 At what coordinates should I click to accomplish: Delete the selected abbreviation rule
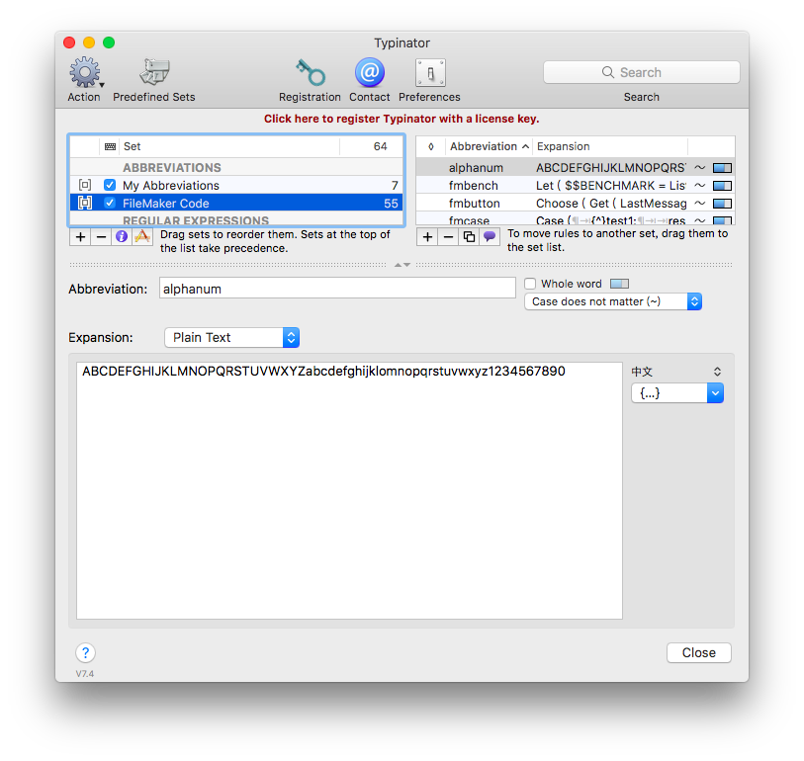click(448, 237)
